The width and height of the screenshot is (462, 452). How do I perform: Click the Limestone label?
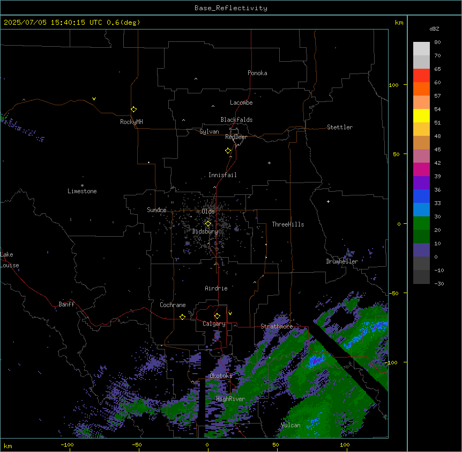(x=82, y=191)
